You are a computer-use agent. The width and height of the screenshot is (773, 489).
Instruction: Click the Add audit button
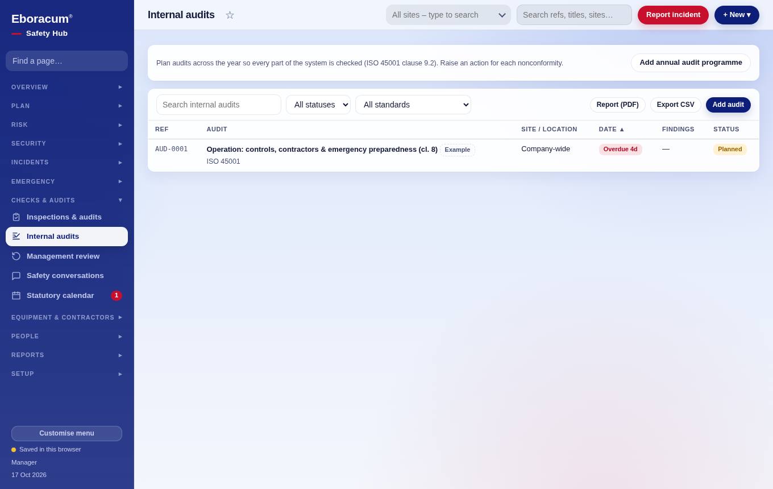728,105
